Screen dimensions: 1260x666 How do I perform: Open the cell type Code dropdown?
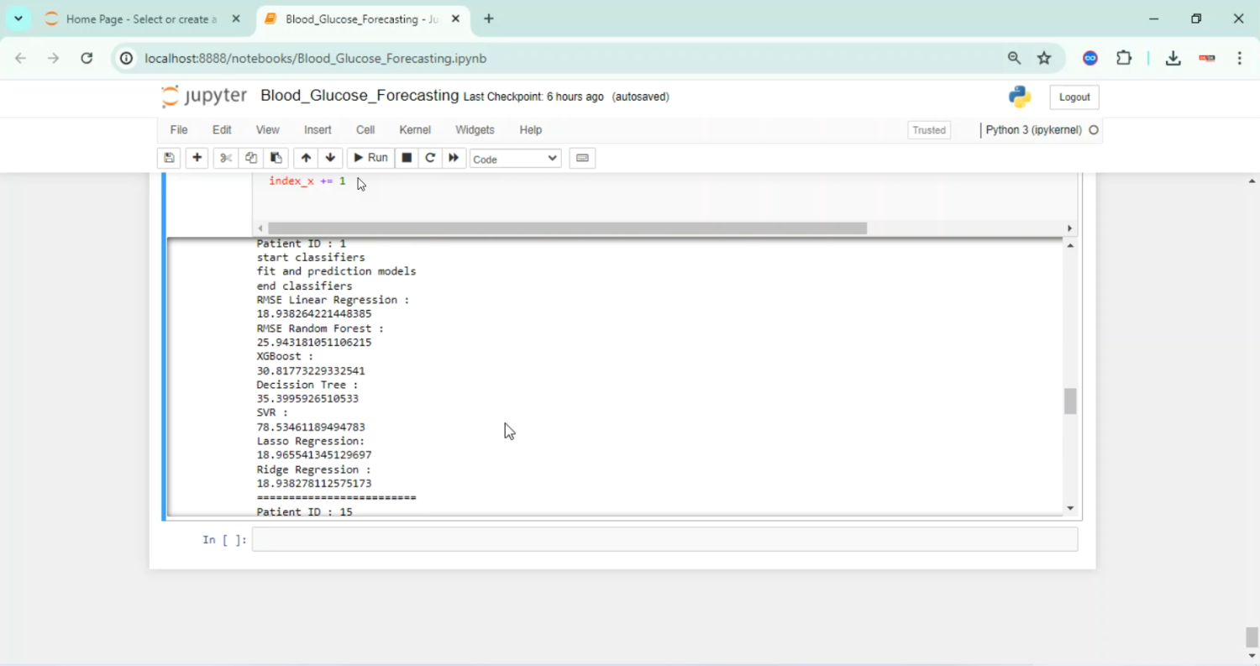point(515,159)
